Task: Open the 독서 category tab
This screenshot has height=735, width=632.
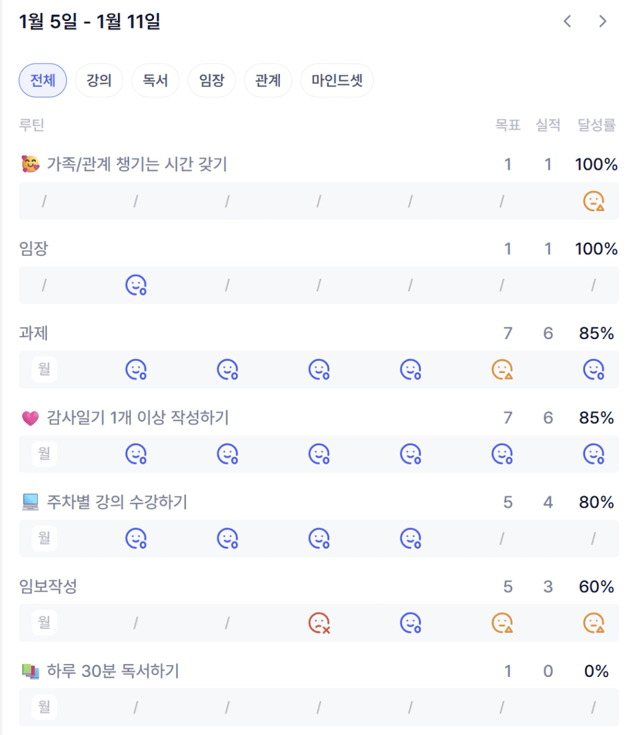Action: [x=155, y=80]
